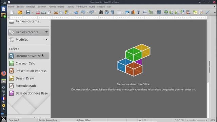Run the ABC spelling check icon
The height and width of the screenshot is (122, 217).
pos(106,12)
